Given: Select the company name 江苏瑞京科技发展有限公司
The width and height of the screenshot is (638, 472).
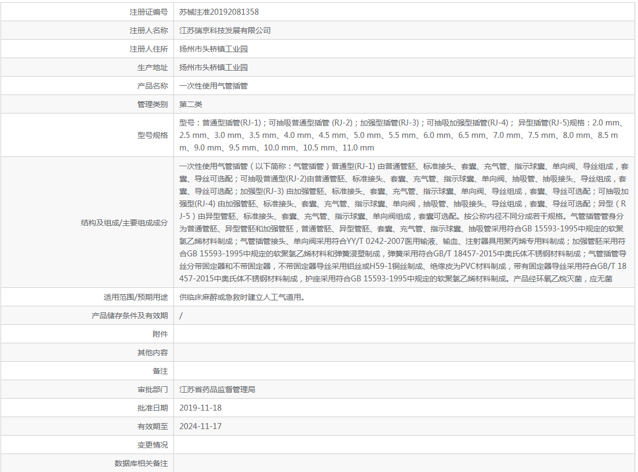Looking at the screenshot, I should pos(224,30).
